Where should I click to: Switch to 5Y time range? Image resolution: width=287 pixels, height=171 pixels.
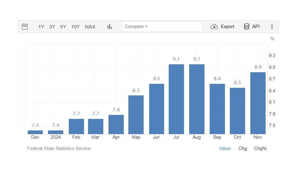63,27
